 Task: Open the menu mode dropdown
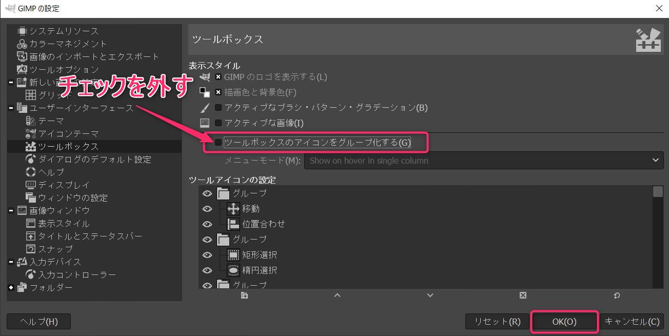484,161
